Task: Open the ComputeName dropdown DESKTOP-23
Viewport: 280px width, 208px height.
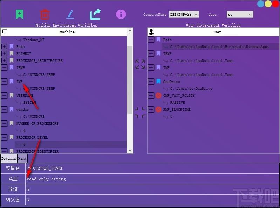Action: coord(184,14)
